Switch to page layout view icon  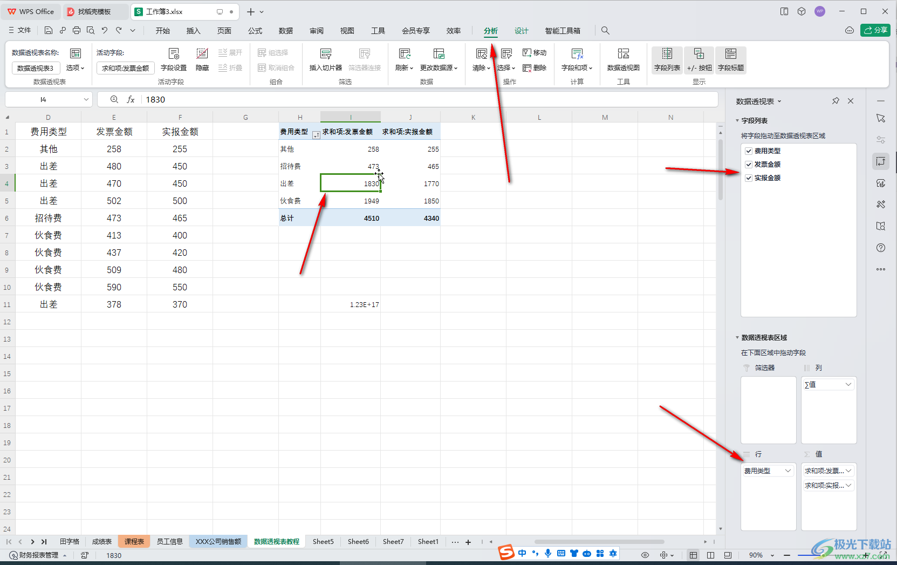pos(711,555)
